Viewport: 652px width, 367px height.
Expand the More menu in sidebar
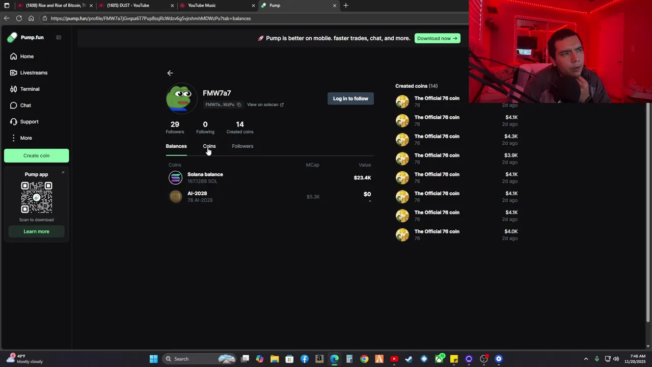tap(21, 138)
